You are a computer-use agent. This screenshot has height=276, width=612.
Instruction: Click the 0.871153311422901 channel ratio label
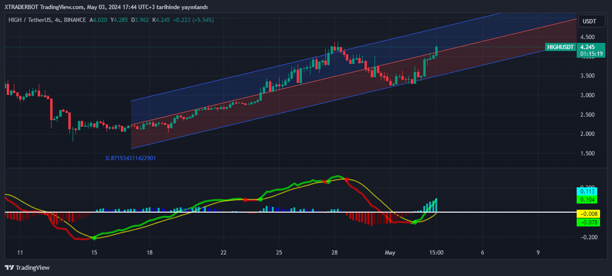tap(130, 158)
